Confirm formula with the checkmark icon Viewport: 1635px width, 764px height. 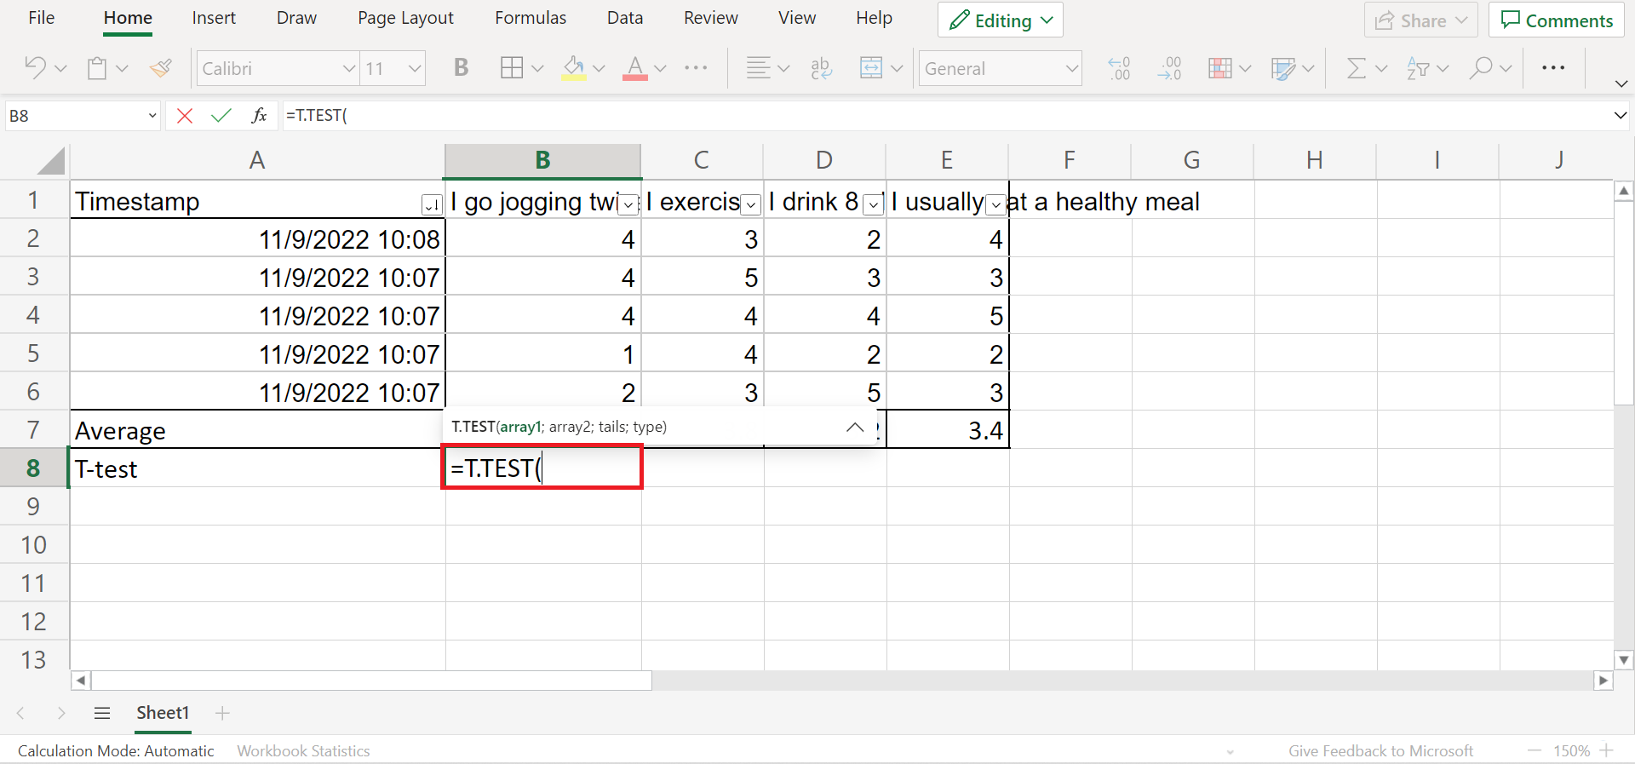pos(221,116)
